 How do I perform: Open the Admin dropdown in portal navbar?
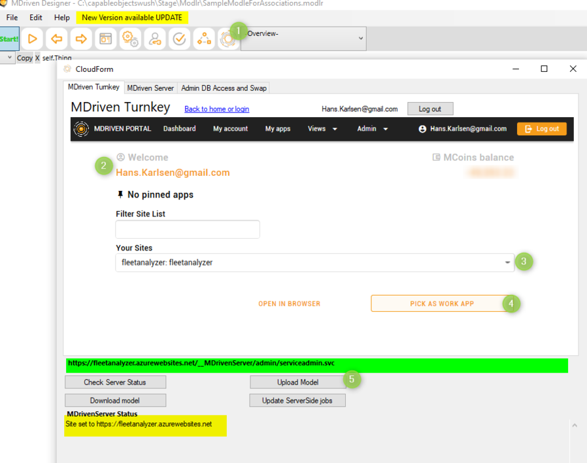[372, 129]
